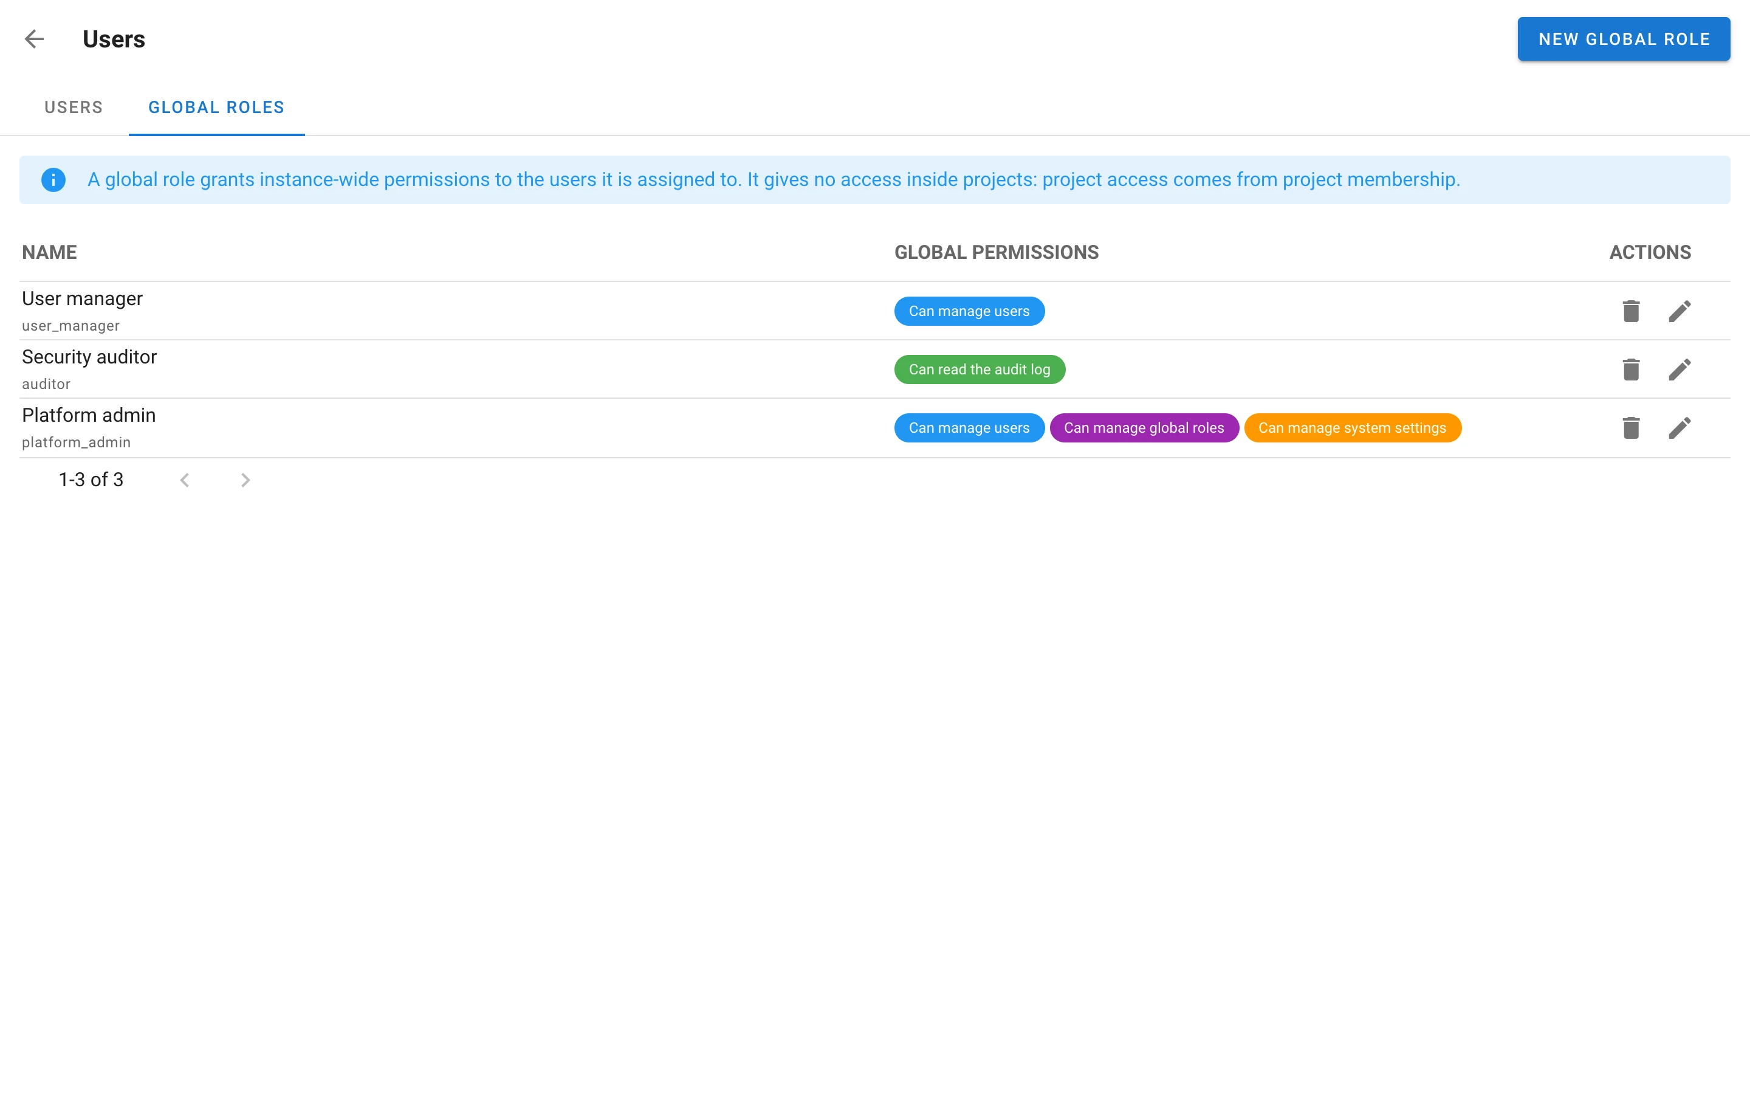1750x1094 pixels.
Task: Select the Global Roles tab
Action: (216, 107)
